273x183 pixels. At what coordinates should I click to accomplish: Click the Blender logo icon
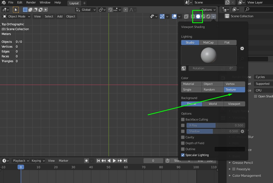pos(3,2)
